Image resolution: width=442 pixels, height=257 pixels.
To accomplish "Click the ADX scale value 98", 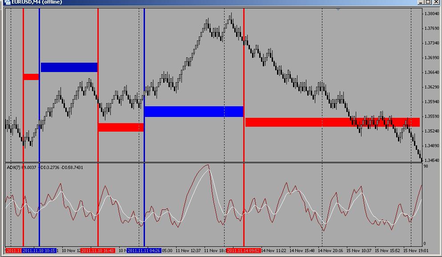I will tap(426, 166).
